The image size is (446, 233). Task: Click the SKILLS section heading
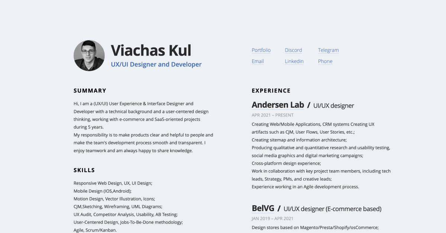pyautogui.click(x=84, y=170)
